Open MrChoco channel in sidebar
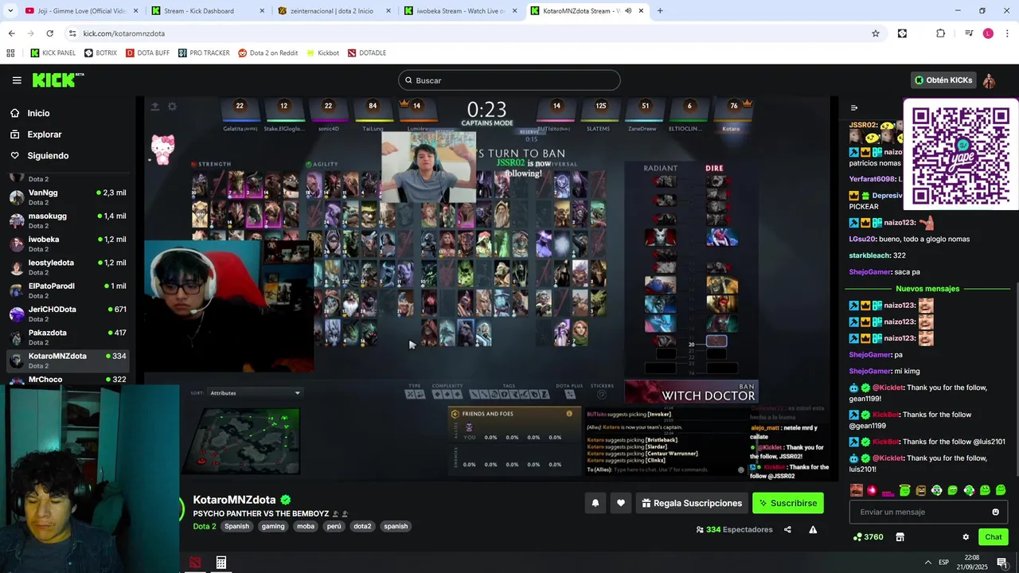 tap(67, 380)
